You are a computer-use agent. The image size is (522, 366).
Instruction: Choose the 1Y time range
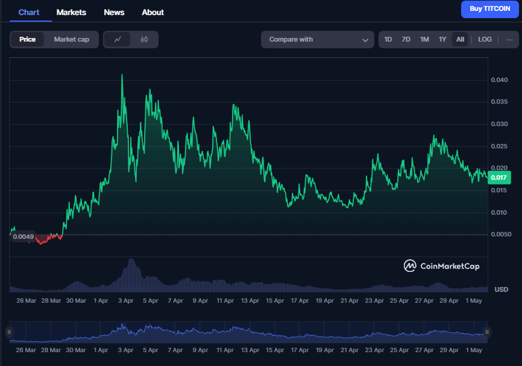[442, 39]
